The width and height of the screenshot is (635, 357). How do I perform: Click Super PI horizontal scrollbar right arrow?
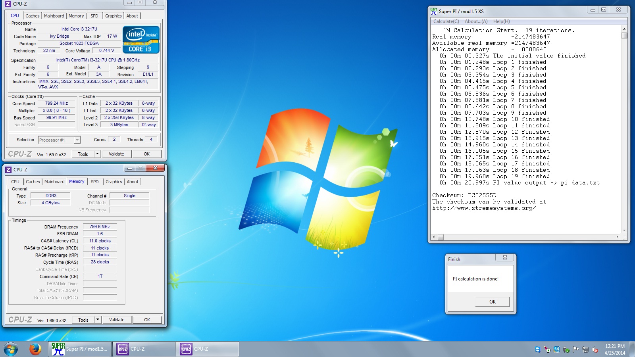point(617,237)
